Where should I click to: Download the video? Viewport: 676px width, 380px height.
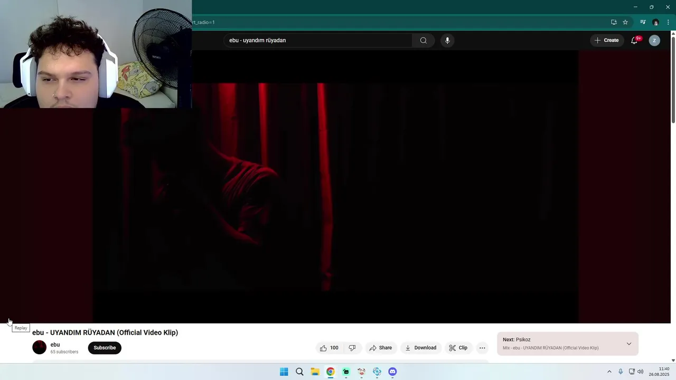[421, 348]
